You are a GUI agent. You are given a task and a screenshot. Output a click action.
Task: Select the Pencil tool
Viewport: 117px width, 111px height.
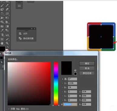[7, 5]
